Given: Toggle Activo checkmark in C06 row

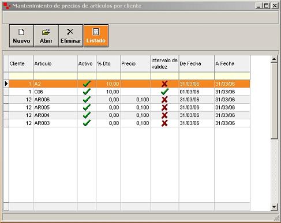Looking at the screenshot, I should (87, 92).
